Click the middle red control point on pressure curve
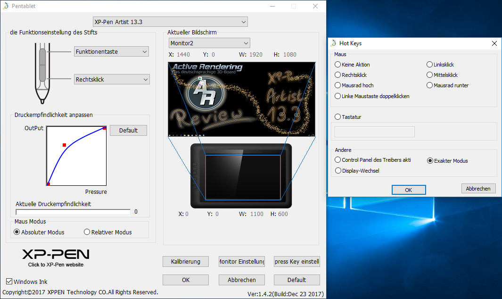The image size is (502, 299). pyautogui.click(x=65, y=145)
